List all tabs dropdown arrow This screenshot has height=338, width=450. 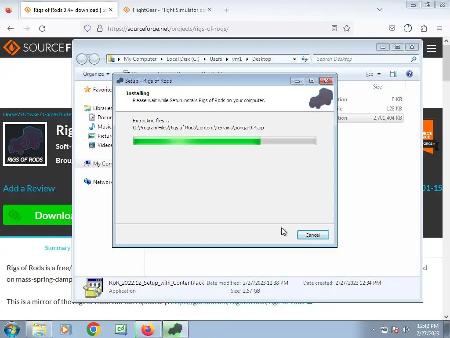click(380, 10)
